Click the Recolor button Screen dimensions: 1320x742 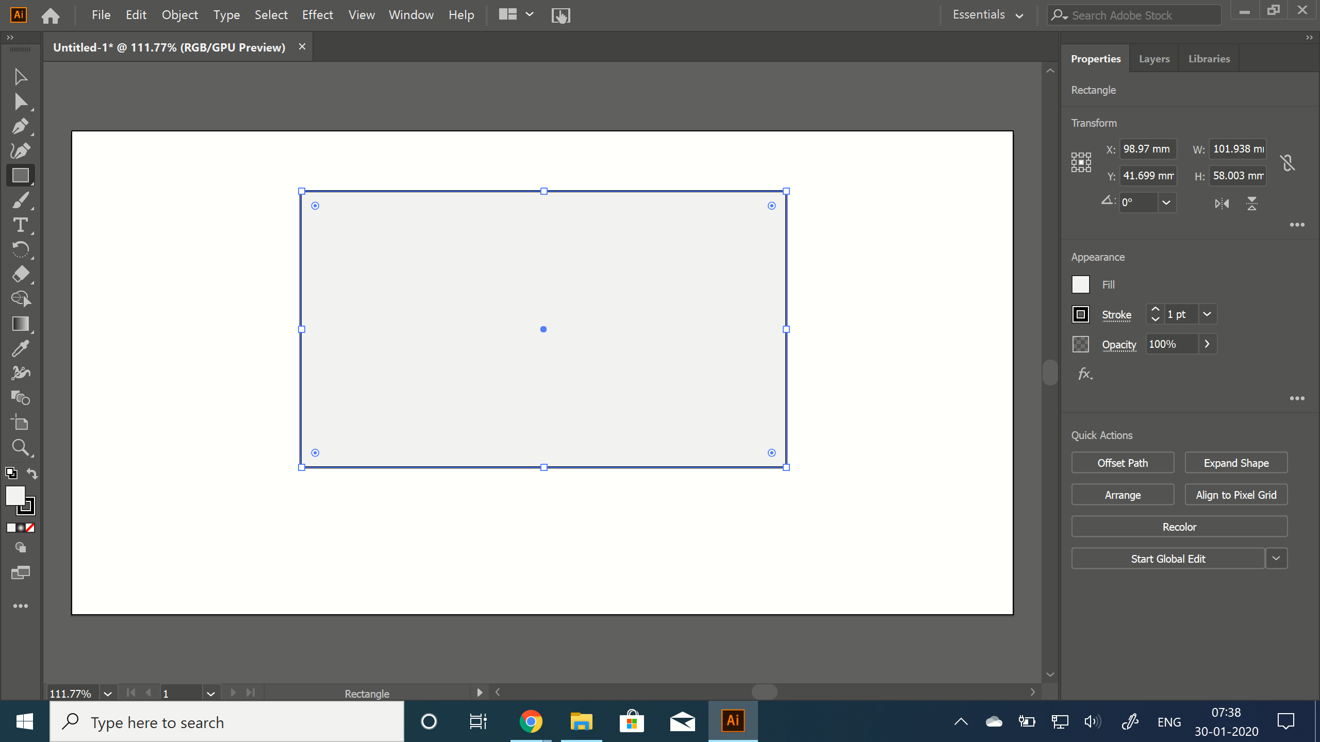(x=1179, y=526)
